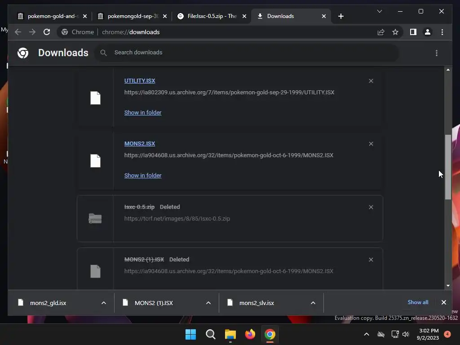Image resolution: width=460 pixels, height=345 pixels.
Task: Focus the Search downloads field
Action: pyautogui.click(x=247, y=53)
